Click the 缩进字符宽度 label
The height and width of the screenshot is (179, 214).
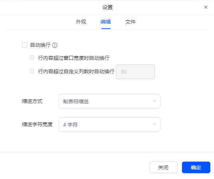pos(37,124)
